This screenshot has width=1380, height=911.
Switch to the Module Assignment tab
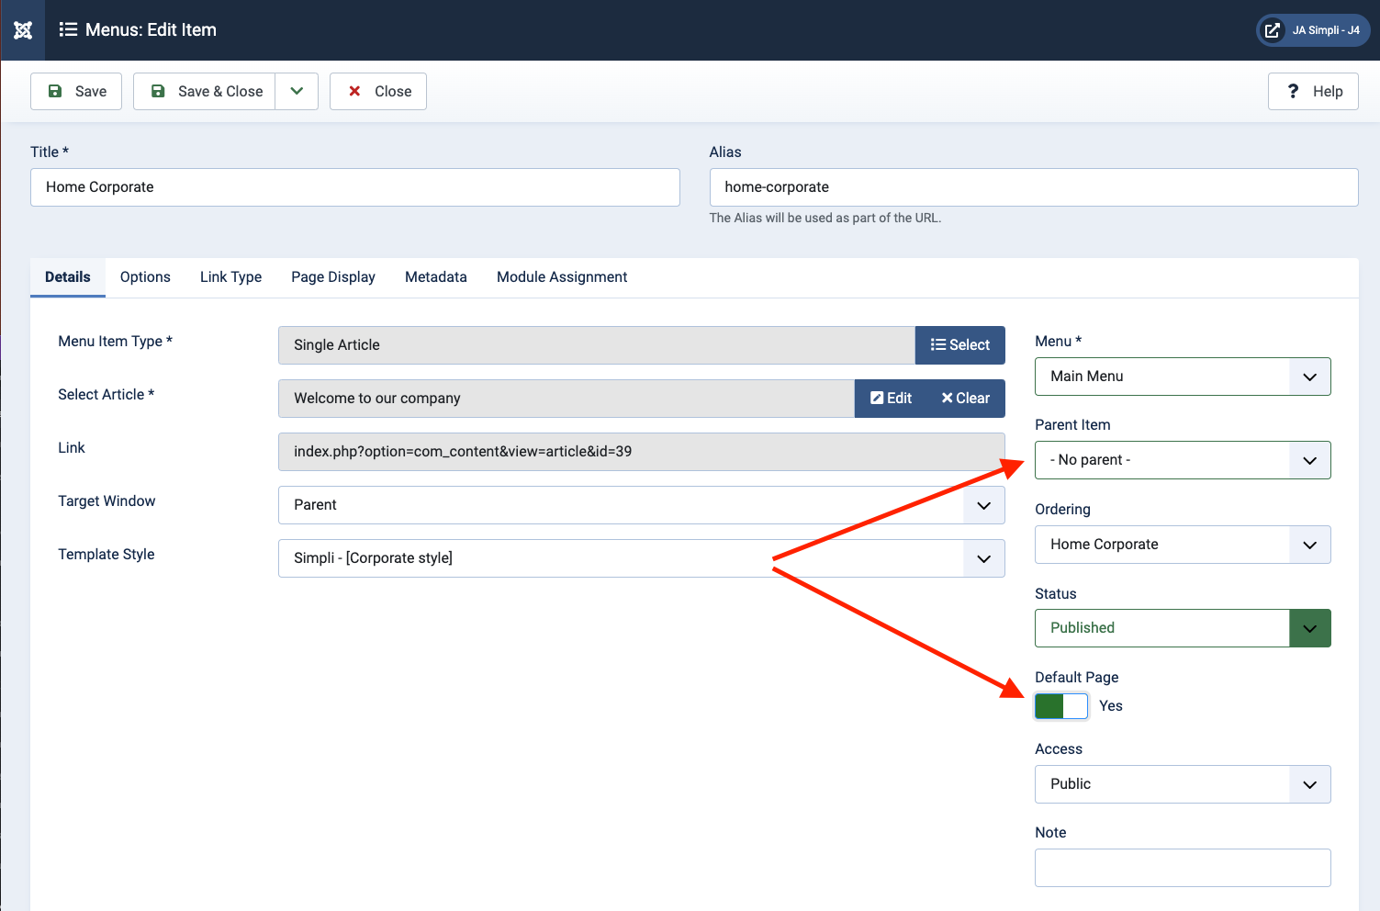tap(562, 277)
